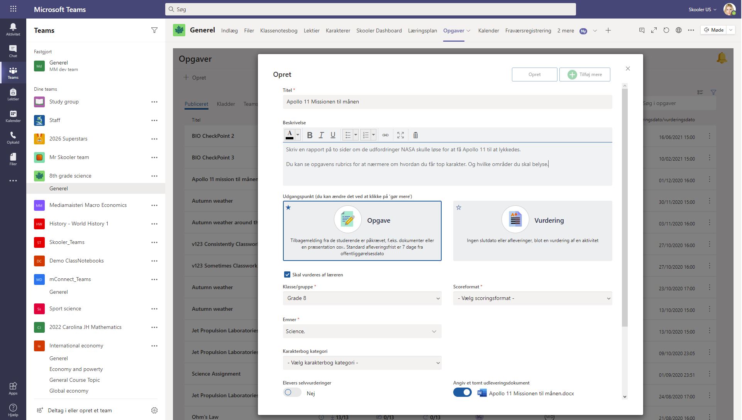Open the Klassenotesbog tab
The height and width of the screenshot is (420, 742).
pyautogui.click(x=279, y=30)
